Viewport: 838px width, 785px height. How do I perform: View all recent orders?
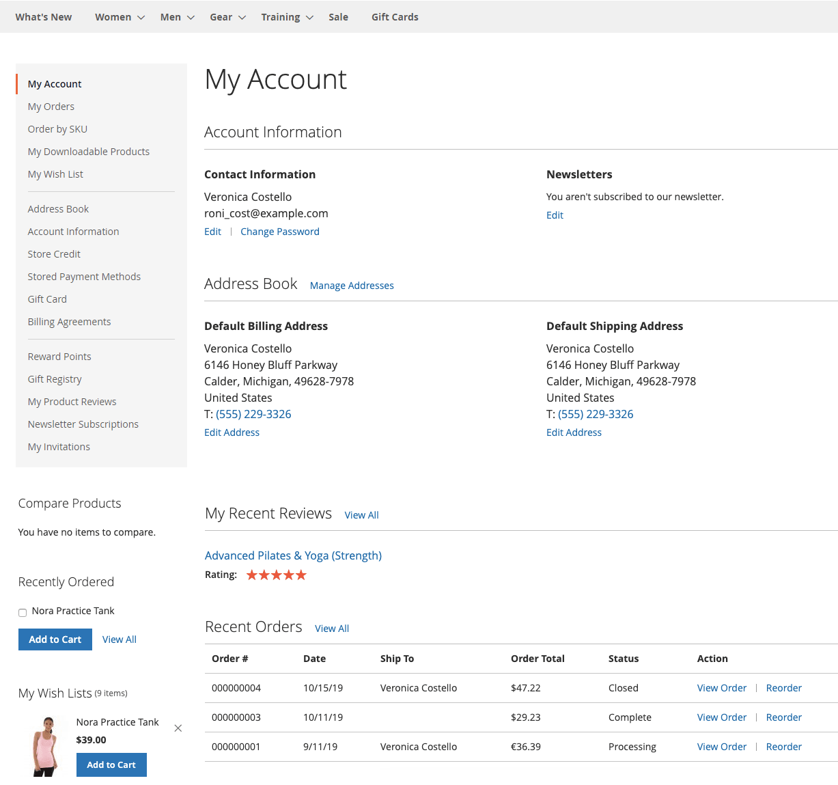[332, 629]
